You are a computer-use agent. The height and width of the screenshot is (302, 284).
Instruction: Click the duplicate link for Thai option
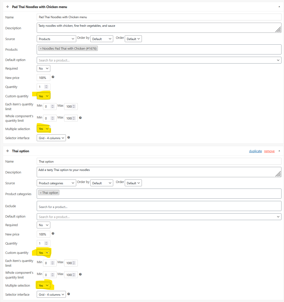click(x=255, y=151)
